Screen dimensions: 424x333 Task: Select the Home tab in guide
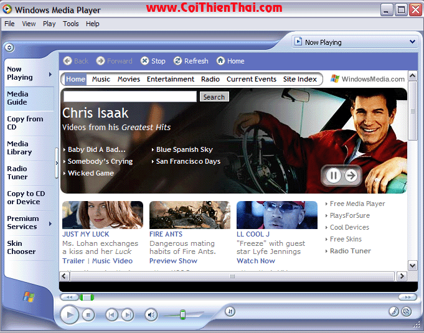pyautogui.click(x=75, y=79)
